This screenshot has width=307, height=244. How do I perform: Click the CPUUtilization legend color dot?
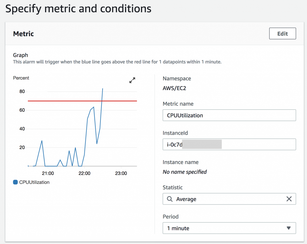tap(15, 182)
